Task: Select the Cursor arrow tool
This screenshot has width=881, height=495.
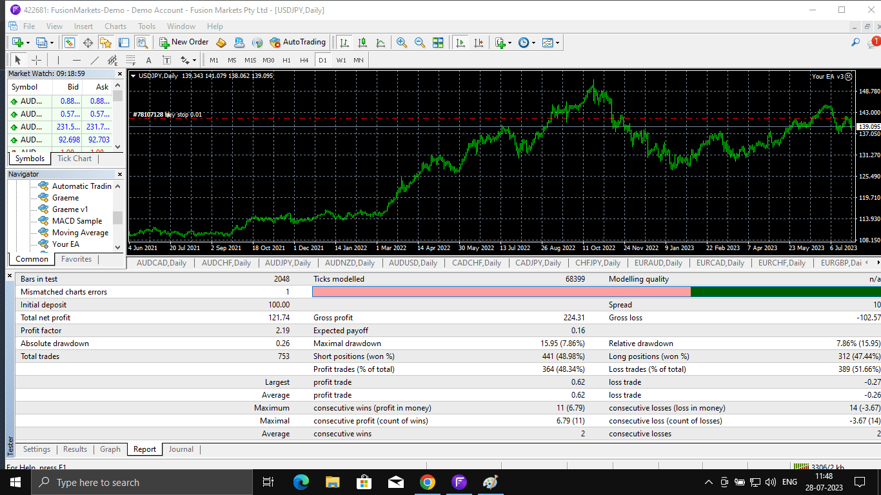Action: point(18,60)
